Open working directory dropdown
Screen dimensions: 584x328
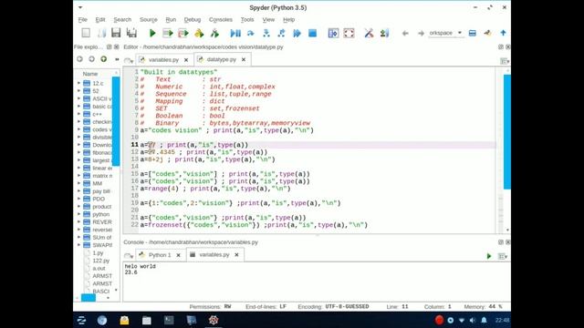coord(460,33)
